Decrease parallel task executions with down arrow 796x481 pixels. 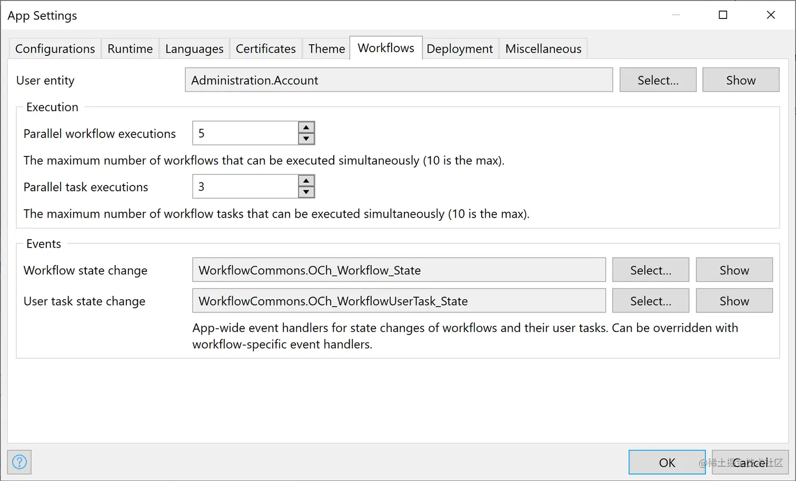pos(306,192)
